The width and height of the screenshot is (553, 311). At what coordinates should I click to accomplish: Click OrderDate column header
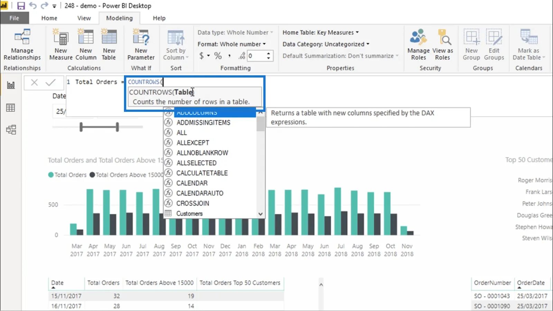pyautogui.click(x=531, y=283)
